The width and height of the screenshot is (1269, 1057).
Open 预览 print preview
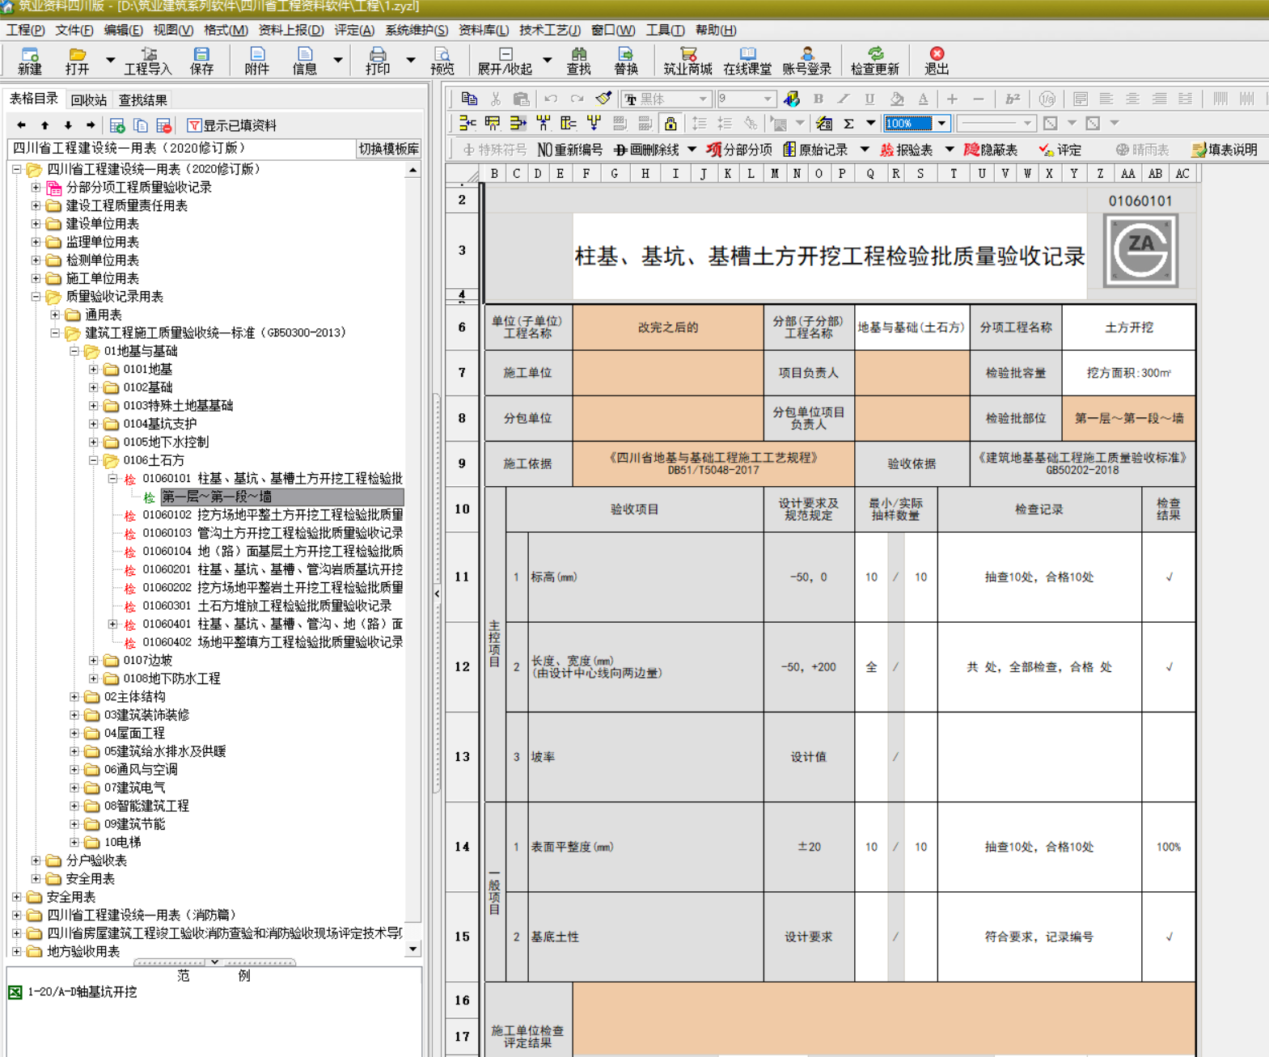[442, 61]
